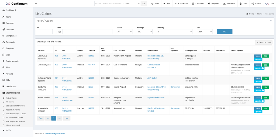The height and width of the screenshot is (137, 276).
Task: Click Edit for AscendAsia Aviation claim
Action: pyautogui.click(x=265, y=108)
